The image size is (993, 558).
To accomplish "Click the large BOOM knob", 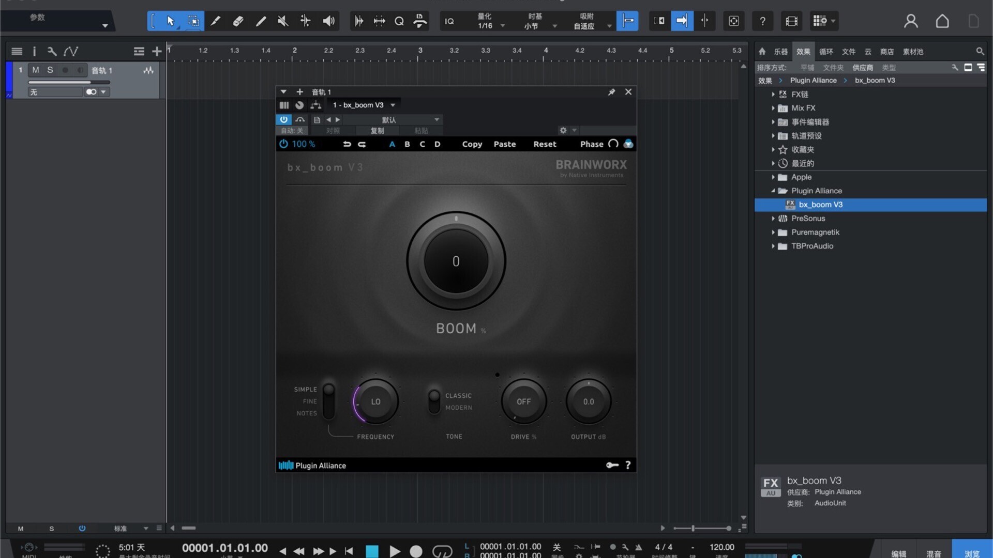I will [x=456, y=261].
